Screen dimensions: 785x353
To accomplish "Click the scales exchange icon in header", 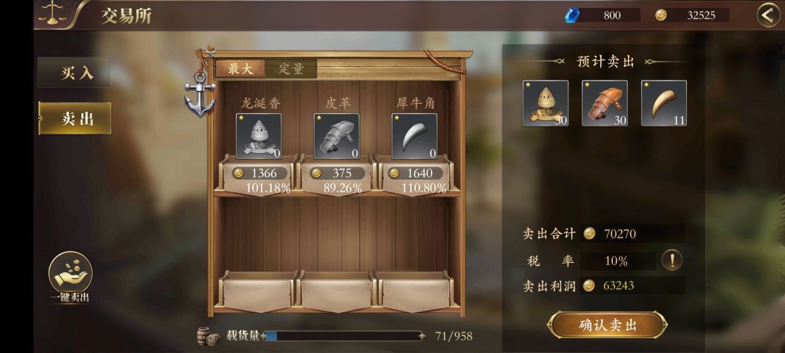I will (x=53, y=13).
